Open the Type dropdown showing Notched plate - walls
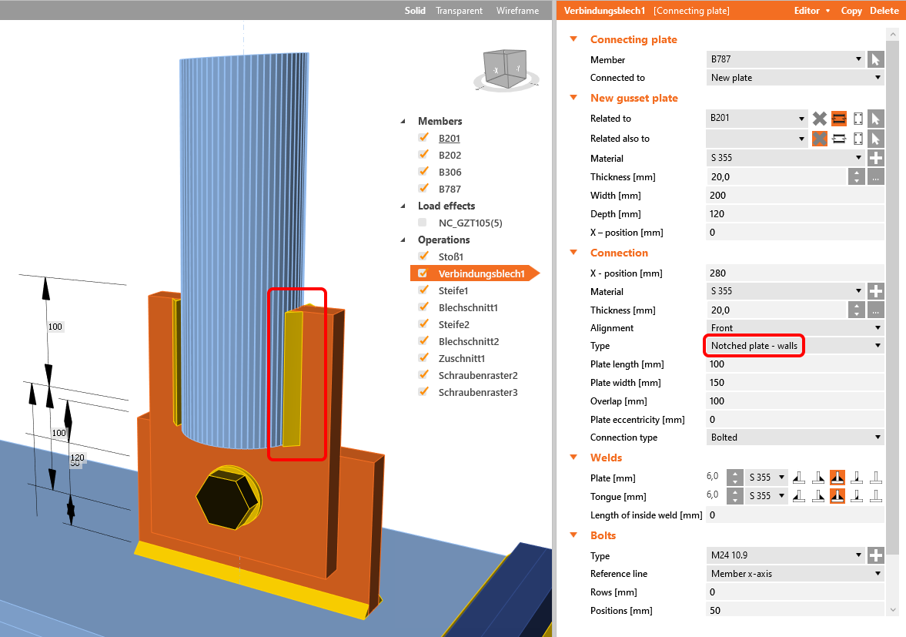 [x=794, y=346]
